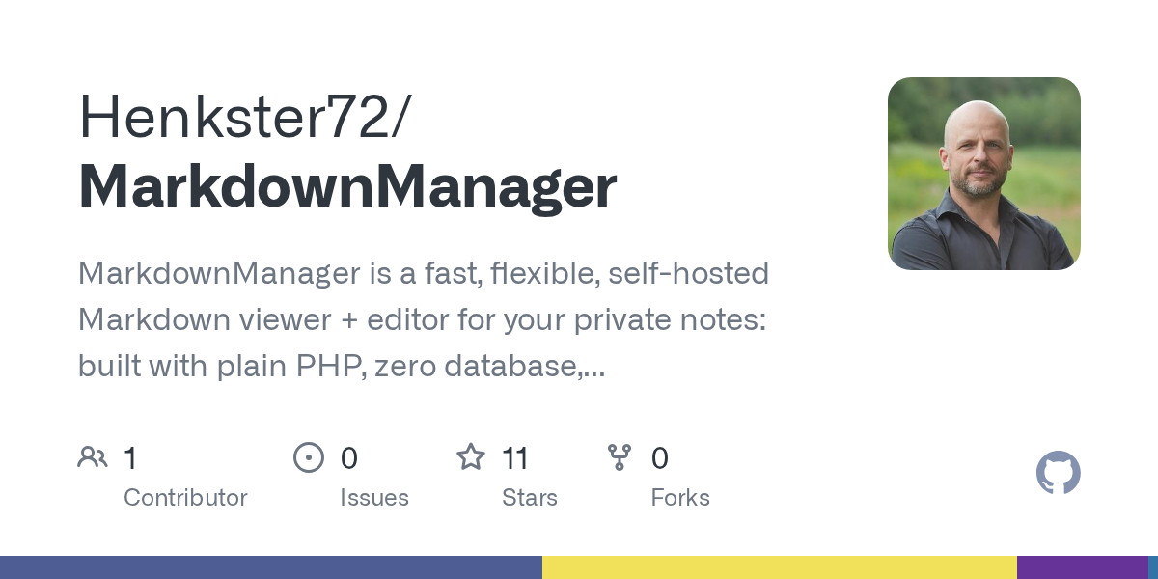
Task: Click the contributor count 1
Action: tap(130, 457)
